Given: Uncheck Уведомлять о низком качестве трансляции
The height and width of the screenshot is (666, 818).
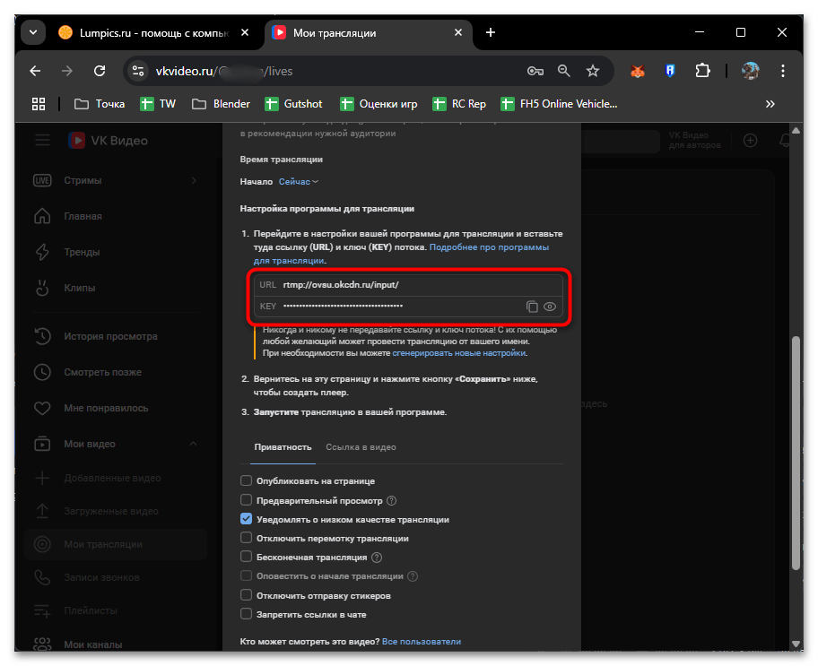Looking at the screenshot, I should tap(247, 519).
